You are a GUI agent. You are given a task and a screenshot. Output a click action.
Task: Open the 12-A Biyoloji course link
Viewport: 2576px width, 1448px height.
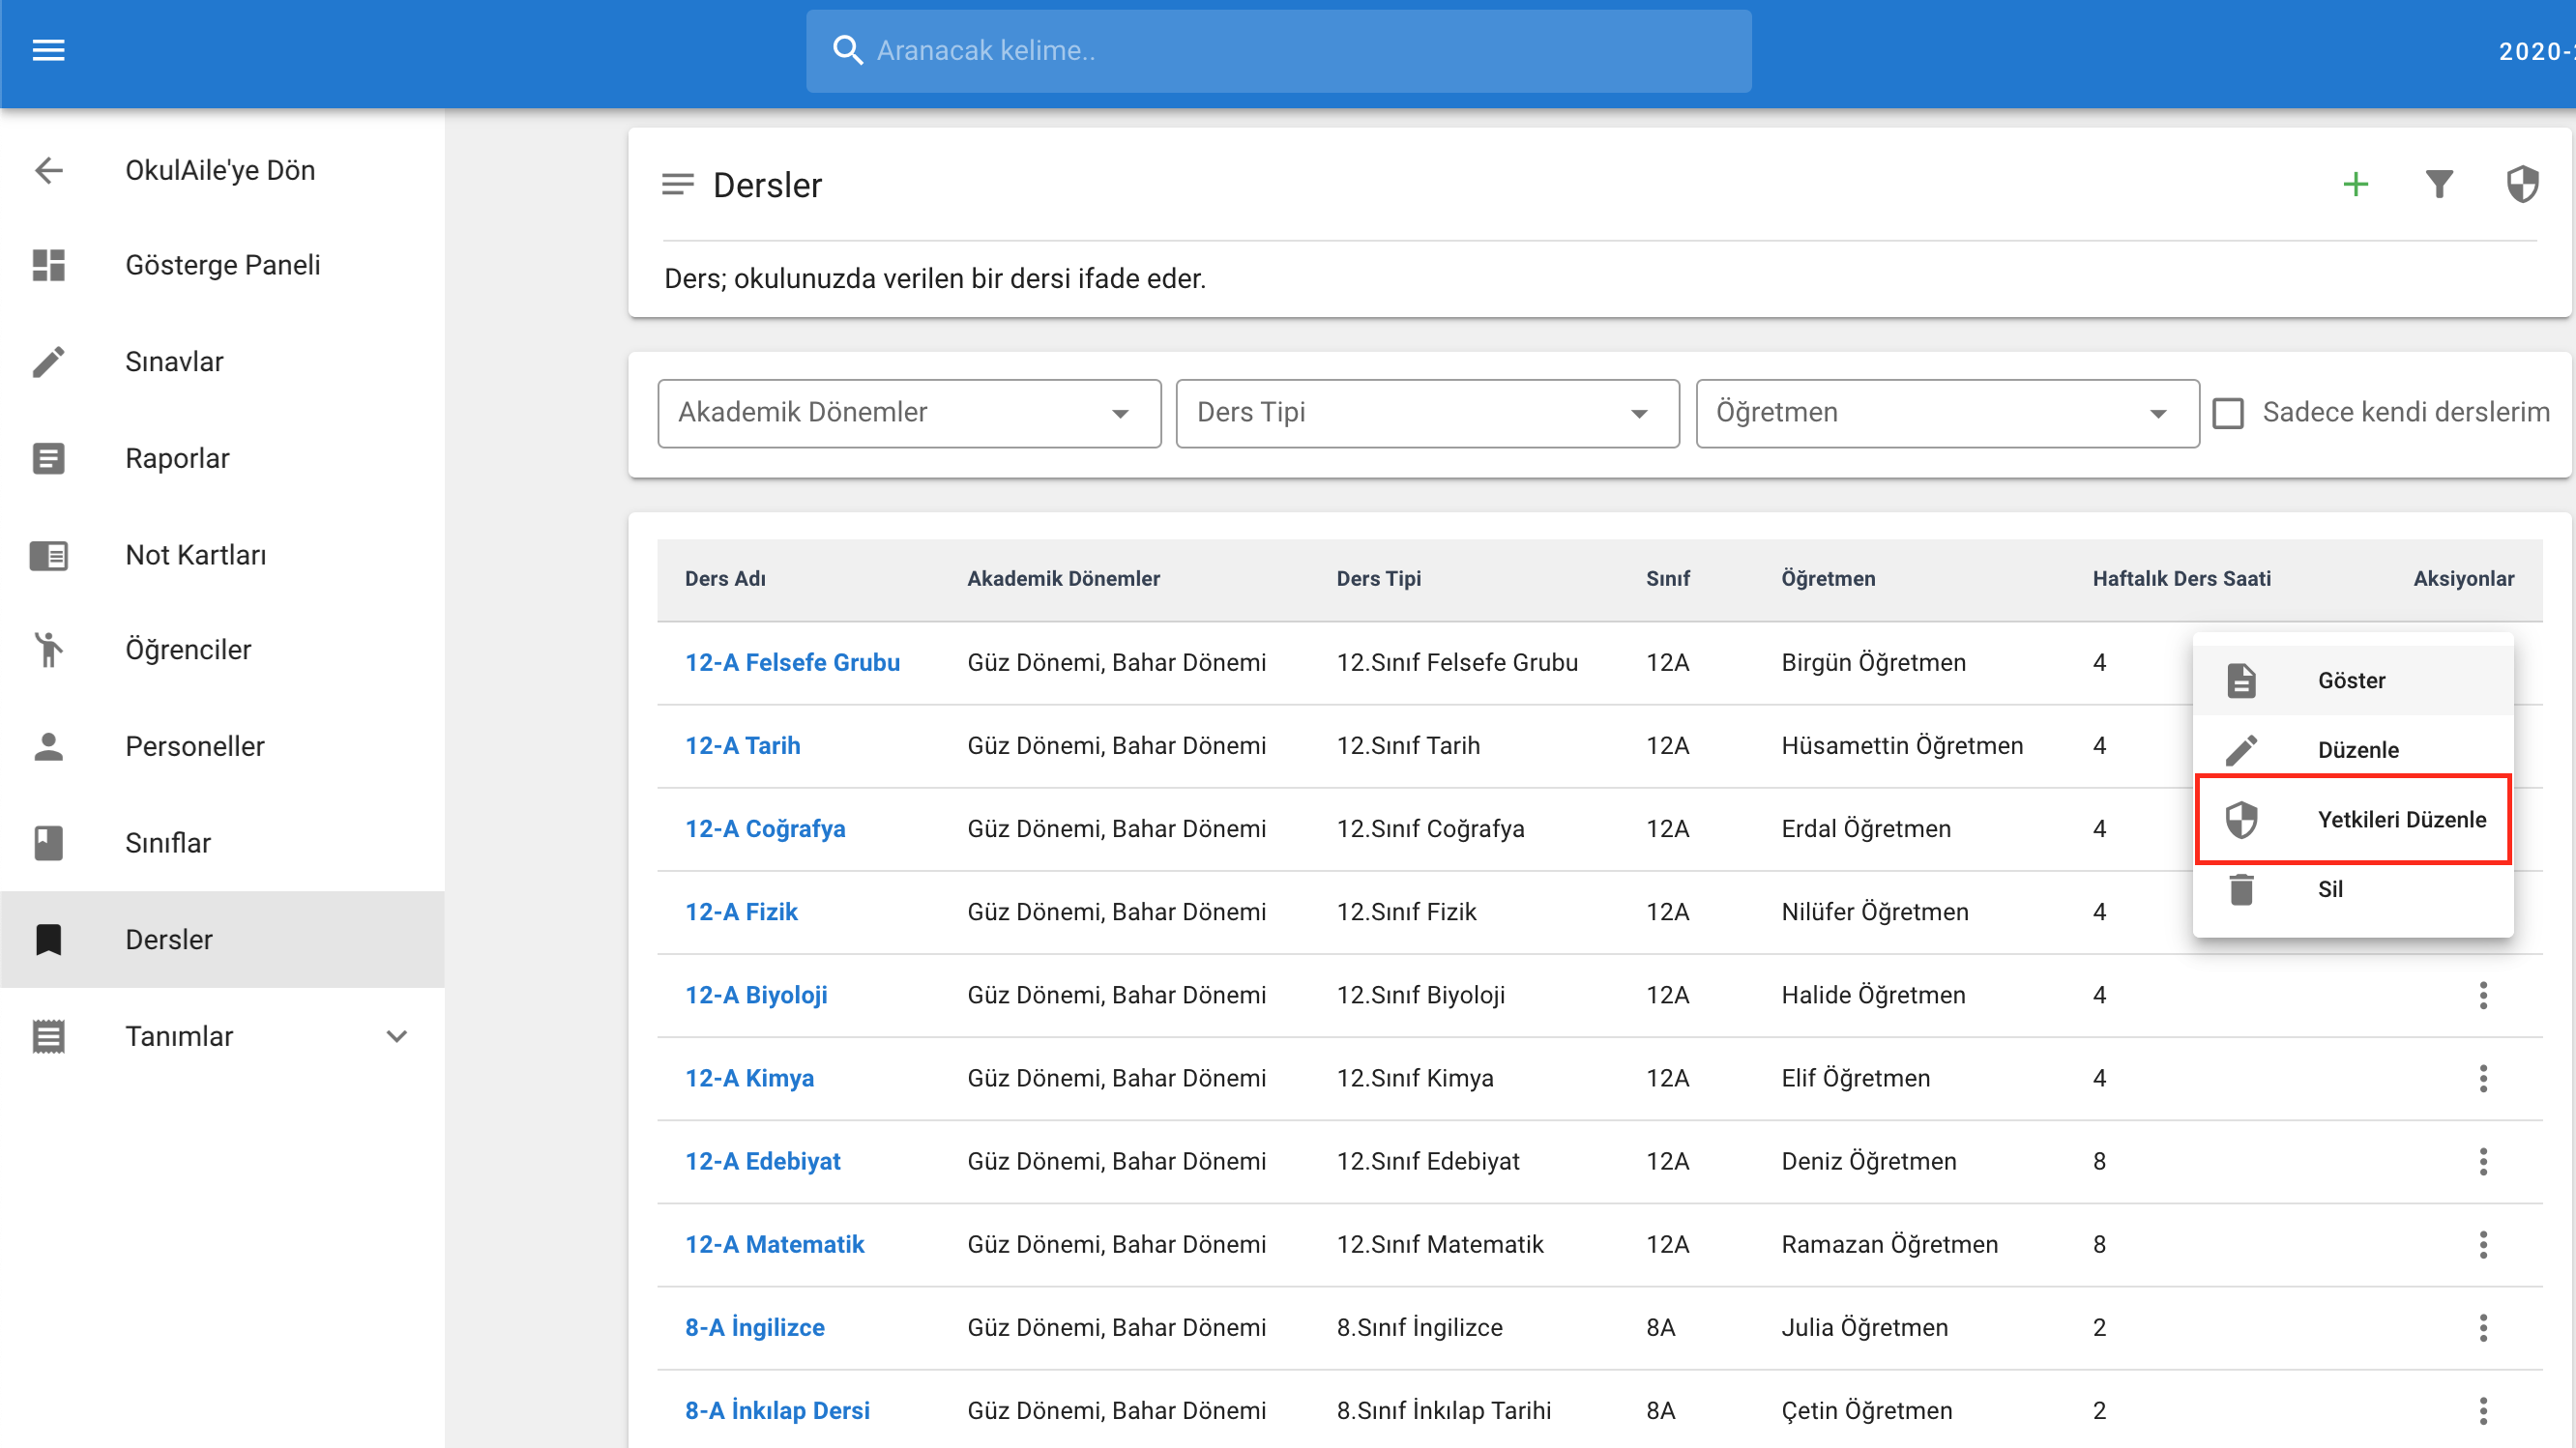click(x=756, y=996)
